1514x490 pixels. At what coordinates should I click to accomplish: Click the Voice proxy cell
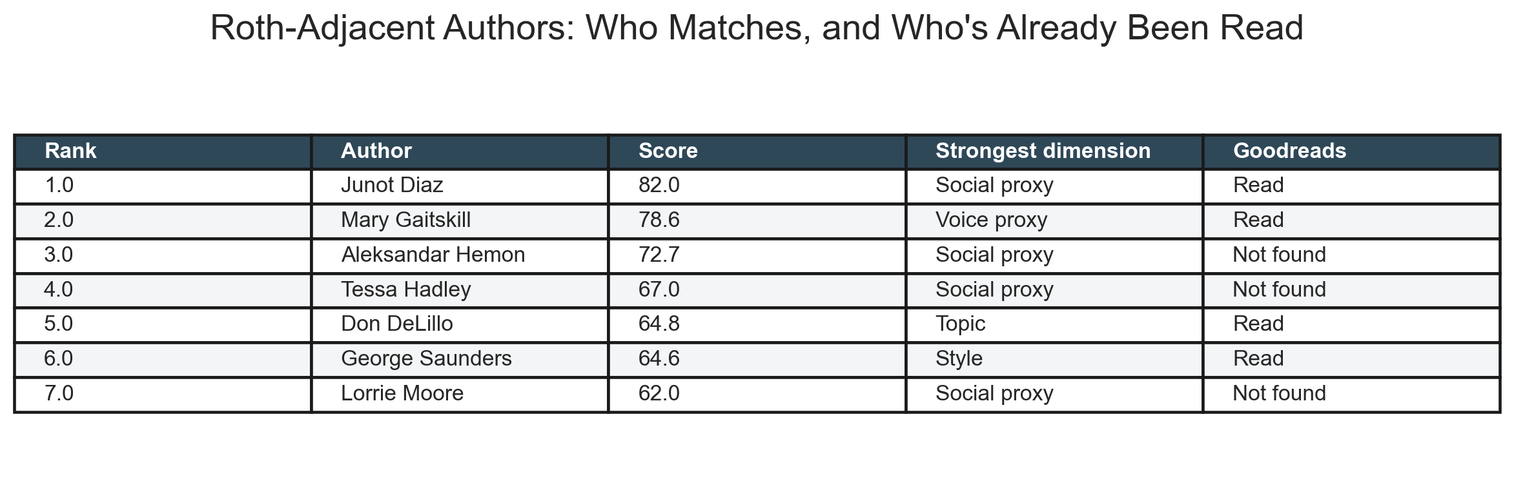[991, 220]
